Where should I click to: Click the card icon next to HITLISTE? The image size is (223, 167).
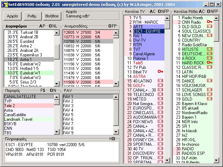pyautogui.click(x=209, y=49)
